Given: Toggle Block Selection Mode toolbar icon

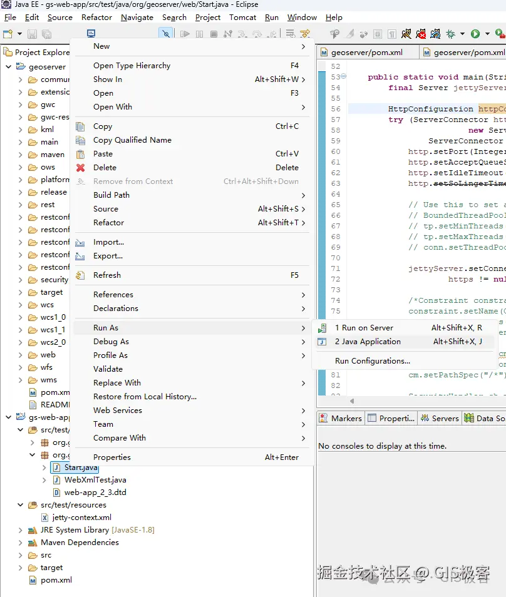Looking at the screenshot, I should click(x=377, y=34).
